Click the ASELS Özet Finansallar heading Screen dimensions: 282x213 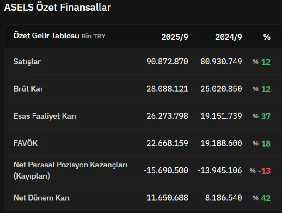click(57, 7)
